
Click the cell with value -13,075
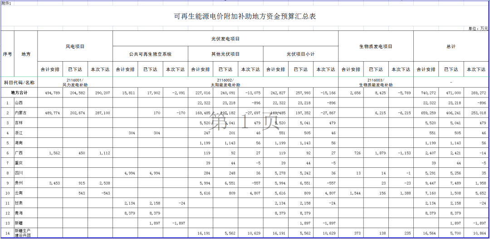point(250,93)
